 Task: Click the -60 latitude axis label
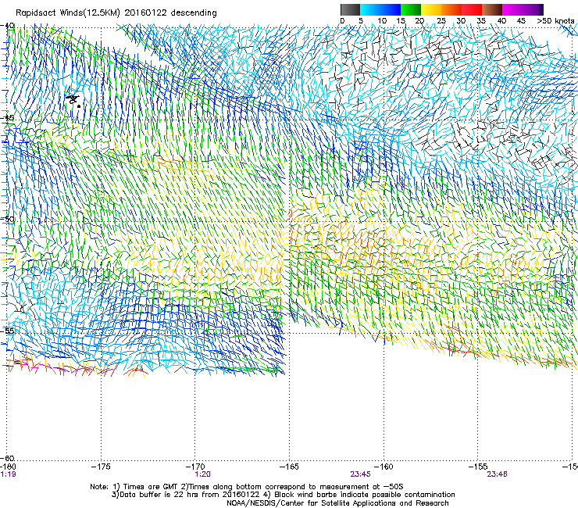pyautogui.click(x=7, y=458)
